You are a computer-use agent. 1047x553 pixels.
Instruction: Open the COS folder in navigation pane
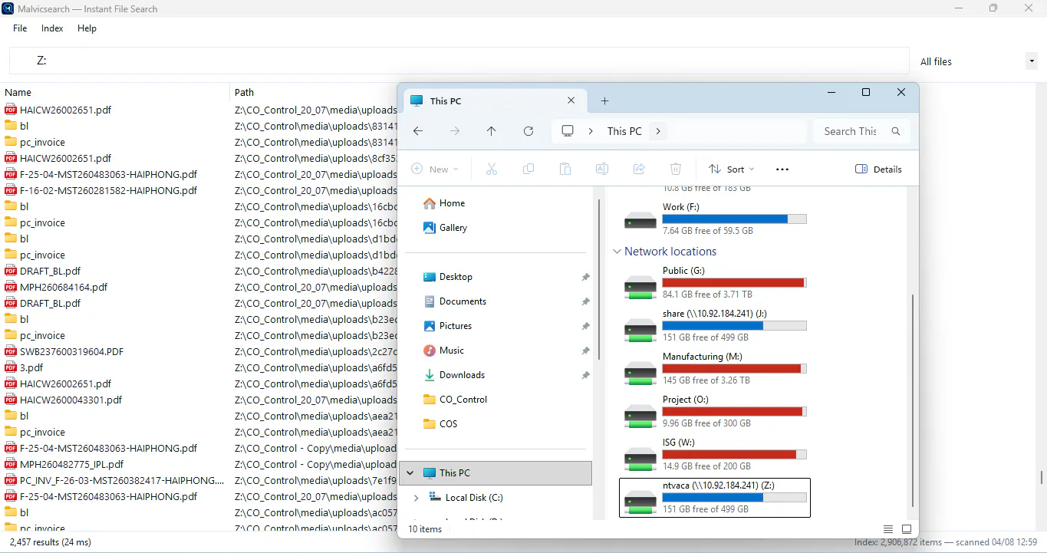440,424
